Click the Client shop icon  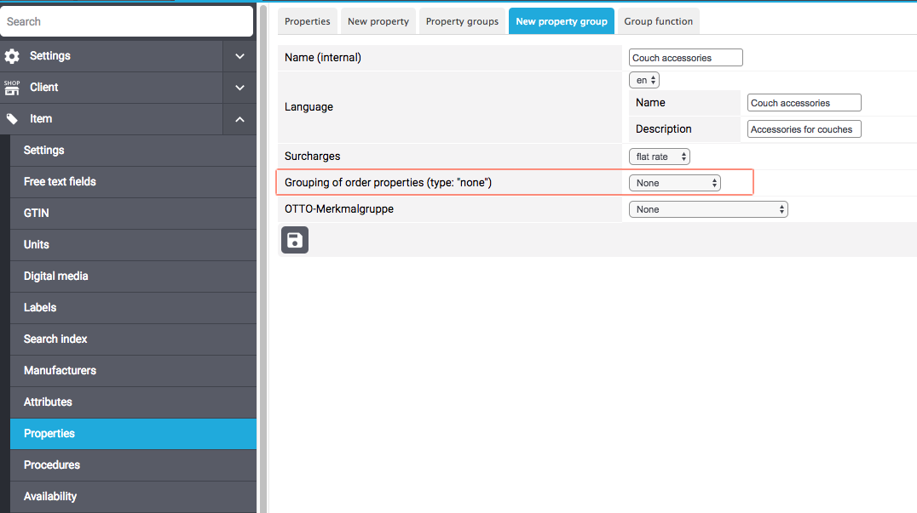[x=12, y=88]
